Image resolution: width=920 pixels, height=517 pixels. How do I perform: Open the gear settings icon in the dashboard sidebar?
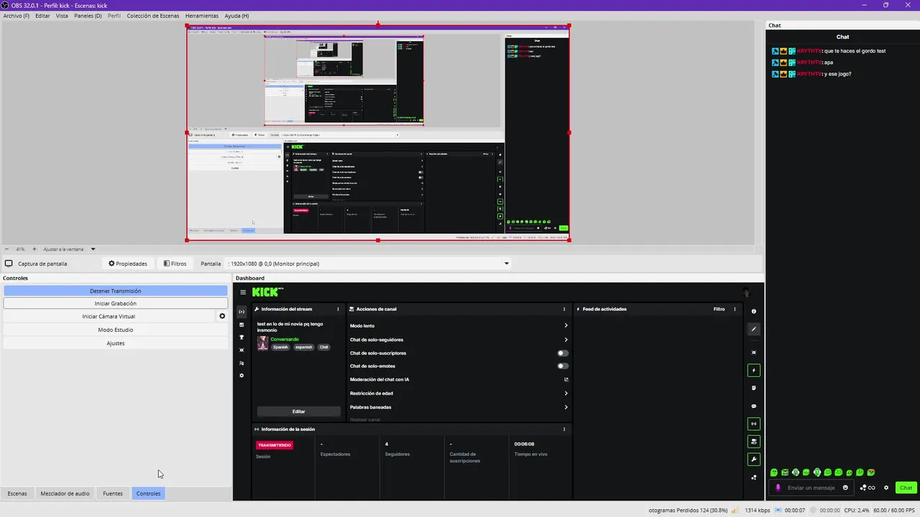click(x=241, y=376)
